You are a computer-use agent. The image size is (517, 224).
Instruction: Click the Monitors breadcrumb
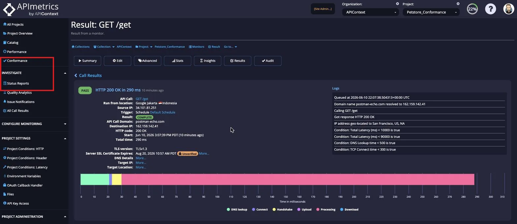[197, 47]
